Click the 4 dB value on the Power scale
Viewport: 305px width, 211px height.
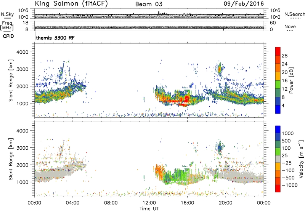(283, 105)
